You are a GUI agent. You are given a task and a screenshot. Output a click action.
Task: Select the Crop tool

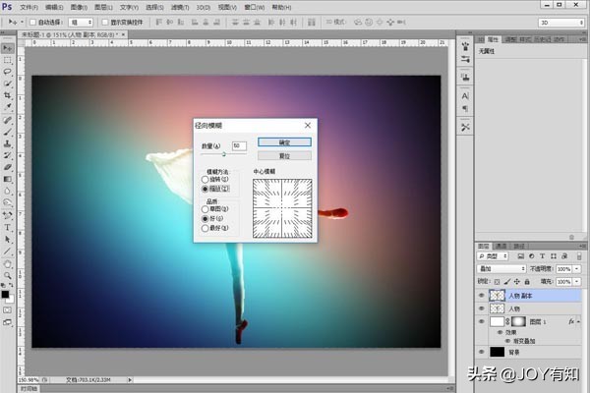(8, 96)
